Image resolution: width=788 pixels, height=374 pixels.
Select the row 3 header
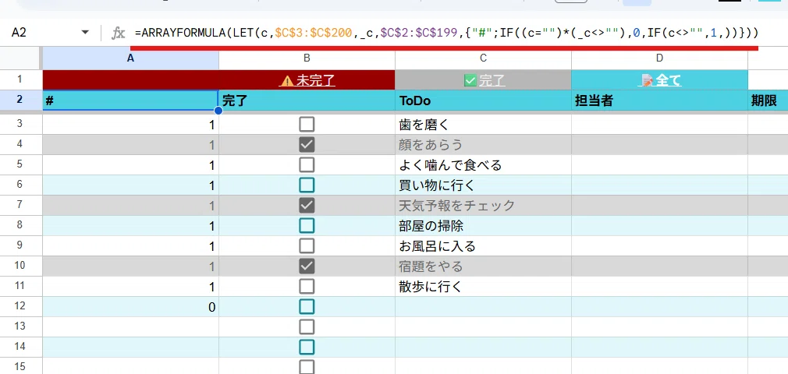click(x=20, y=124)
